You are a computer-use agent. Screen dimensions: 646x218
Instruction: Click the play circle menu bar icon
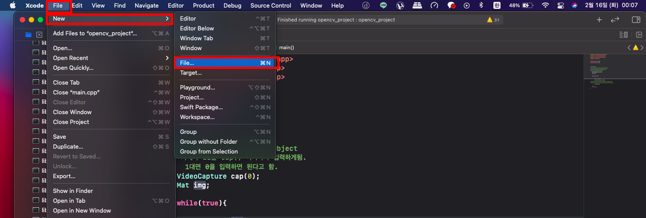click(x=467, y=5)
